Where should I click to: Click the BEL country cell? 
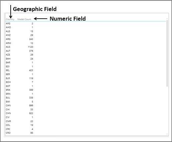[8, 70]
